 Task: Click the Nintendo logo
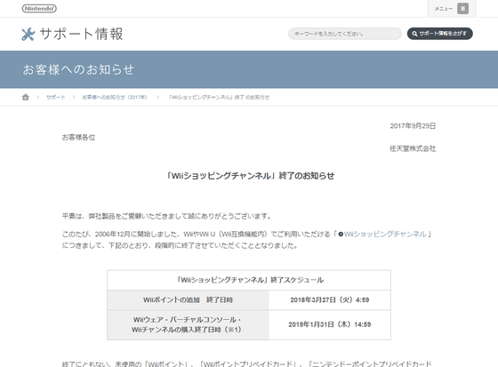tap(39, 9)
